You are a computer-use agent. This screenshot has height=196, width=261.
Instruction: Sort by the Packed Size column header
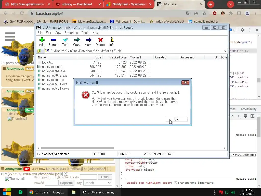115,57
